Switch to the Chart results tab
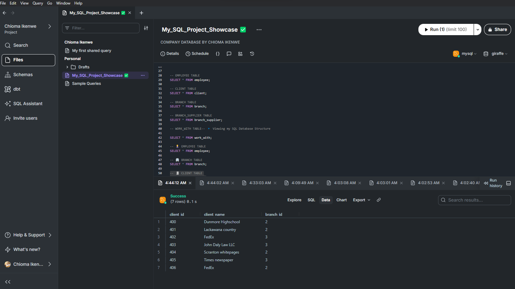Viewport: 515px width, 289px height. coord(341,200)
